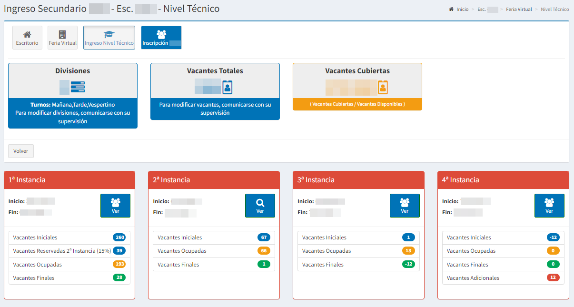Open Ver button in 3ª Instancia
The height and width of the screenshot is (307, 574).
pyautogui.click(x=405, y=206)
